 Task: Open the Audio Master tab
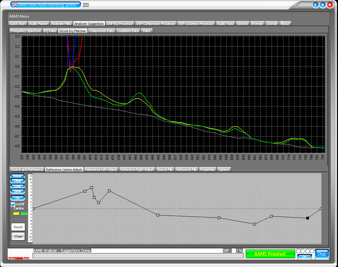click(x=39, y=23)
